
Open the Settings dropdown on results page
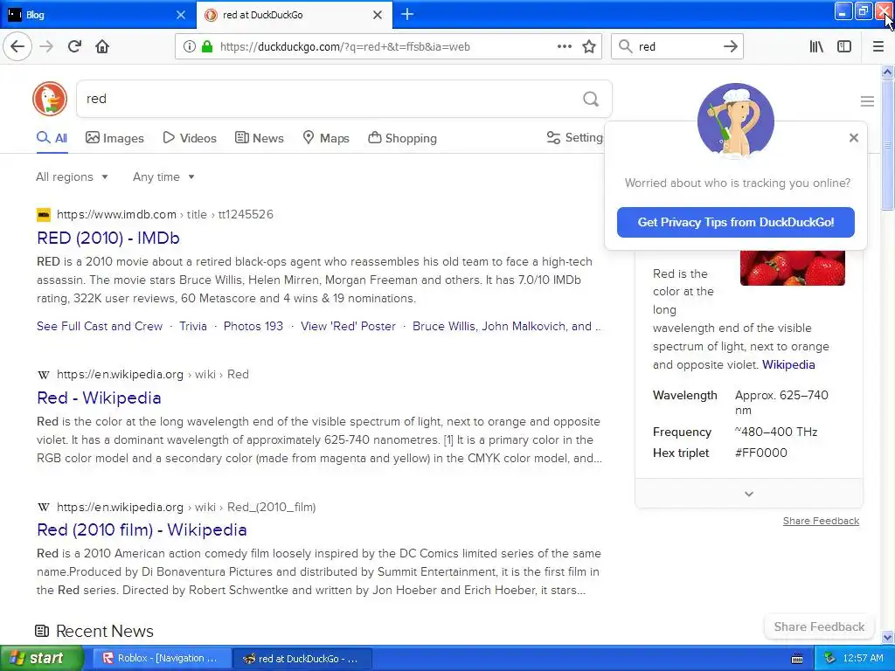(x=574, y=137)
